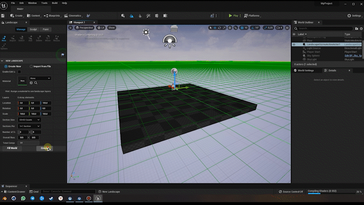Open viewport layout maximize icon
The width and height of the screenshot is (364, 205).
pyautogui.click(x=287, y=28)
